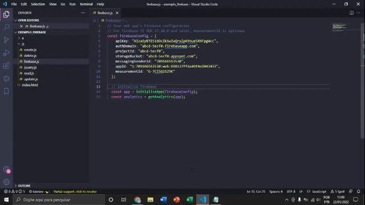Open the Windows Start menu
The image size is (365, 205).
tap(6, 200)
